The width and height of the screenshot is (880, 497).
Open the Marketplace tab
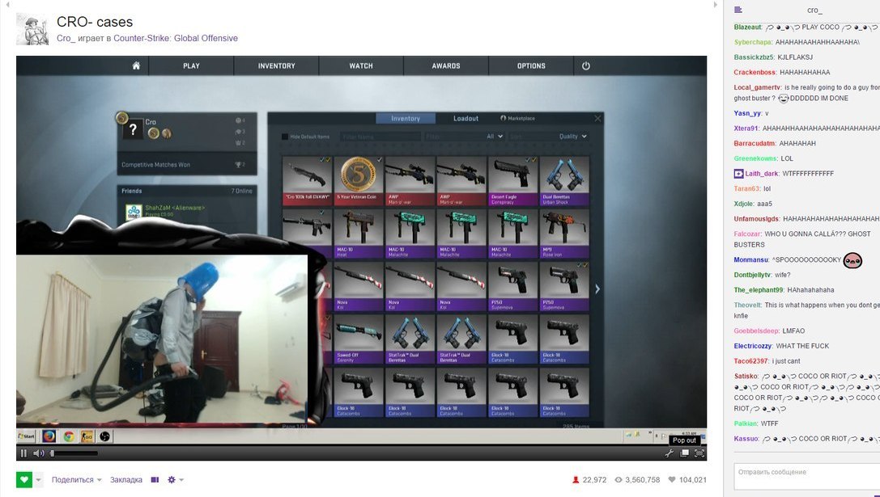coord(517,118)
